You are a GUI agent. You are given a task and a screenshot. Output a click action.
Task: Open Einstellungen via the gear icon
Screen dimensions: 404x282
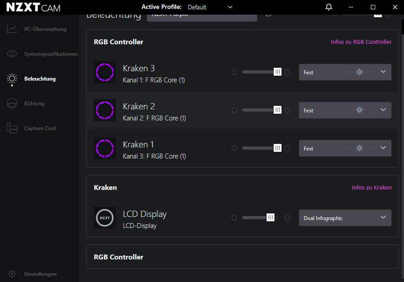pyautogui.click(x=12, y=274)
